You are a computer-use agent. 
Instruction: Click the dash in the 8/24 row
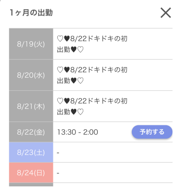(58, 173)
